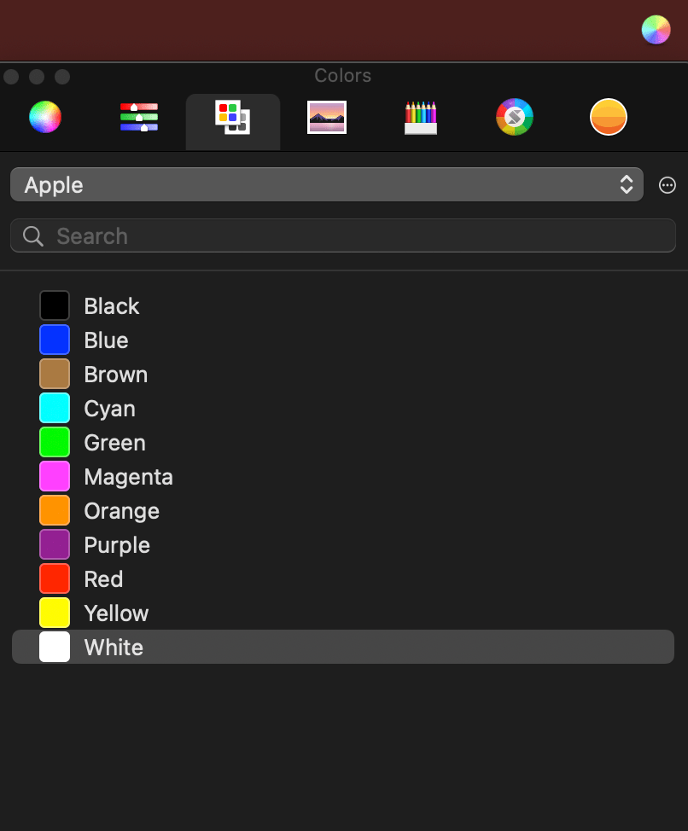Select the Cyan color swatch
The image size is (688, 831).
(54, 408)
